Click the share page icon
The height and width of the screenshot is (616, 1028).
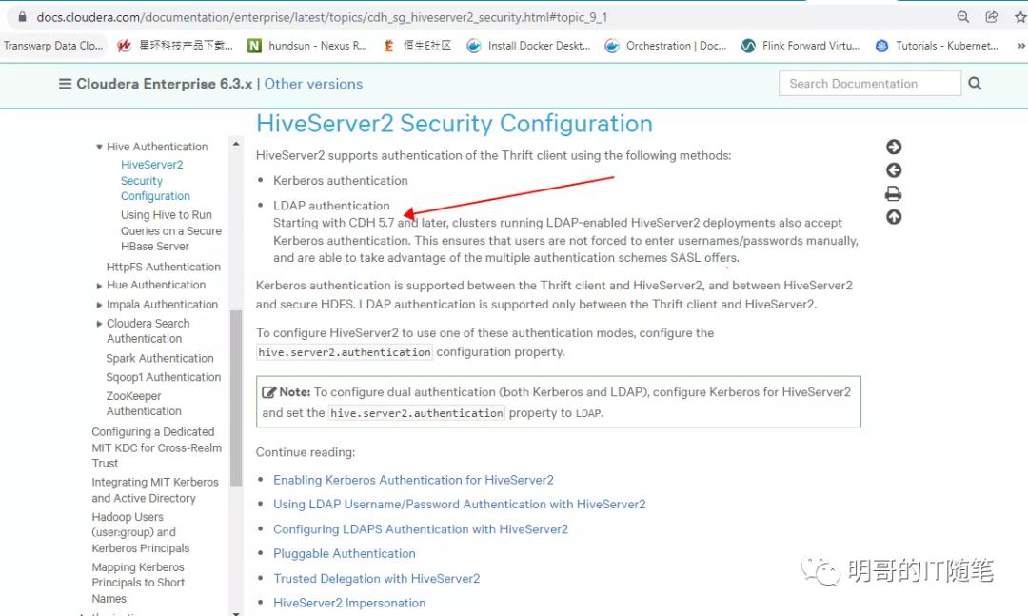[x=992, y=17]
